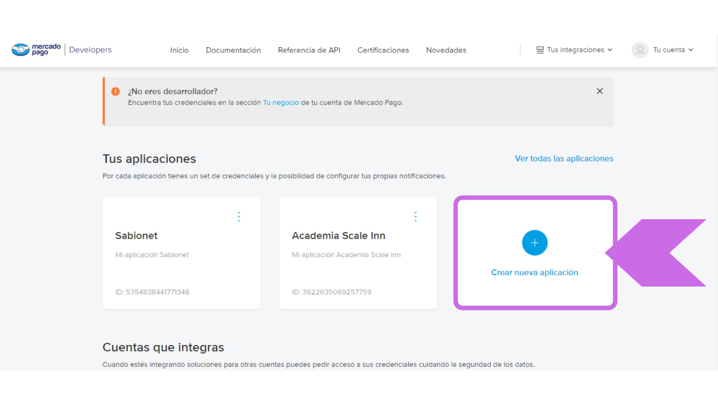Open the Academia Scale Inn application
The width and height of the screenshot is (718, 404).
[x=358, y=253]
